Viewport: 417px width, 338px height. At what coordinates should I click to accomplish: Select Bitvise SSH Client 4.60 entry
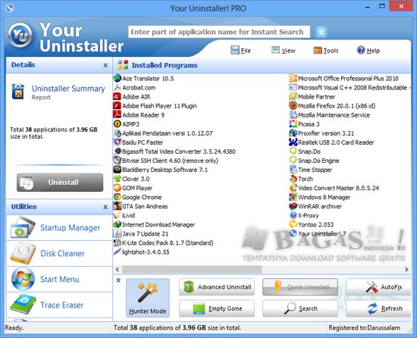[x=166, y=161]
